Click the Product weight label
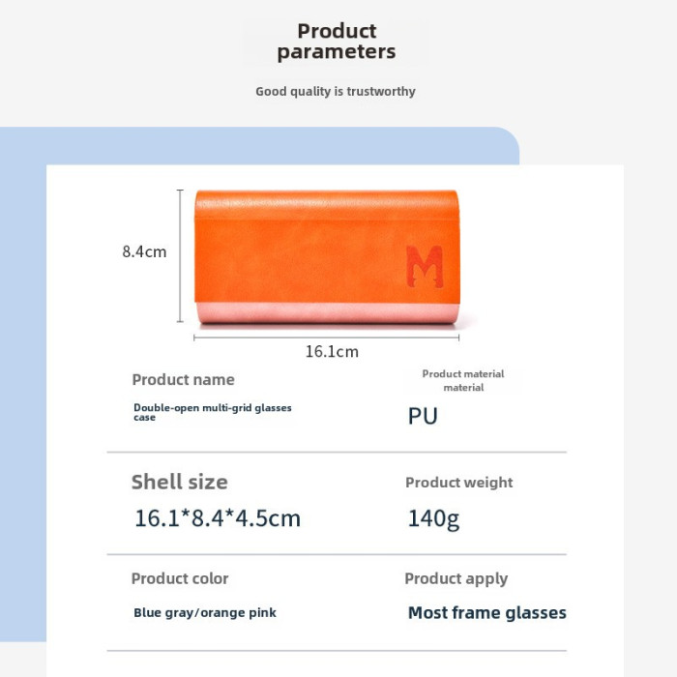This screenshot has width=677, height=677. [459, 483]
